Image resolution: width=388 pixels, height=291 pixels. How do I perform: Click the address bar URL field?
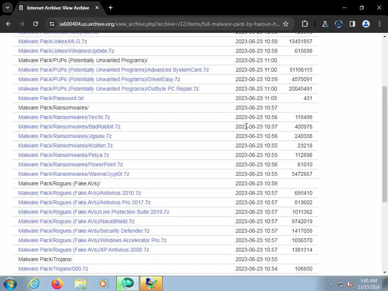coord(169,24)
